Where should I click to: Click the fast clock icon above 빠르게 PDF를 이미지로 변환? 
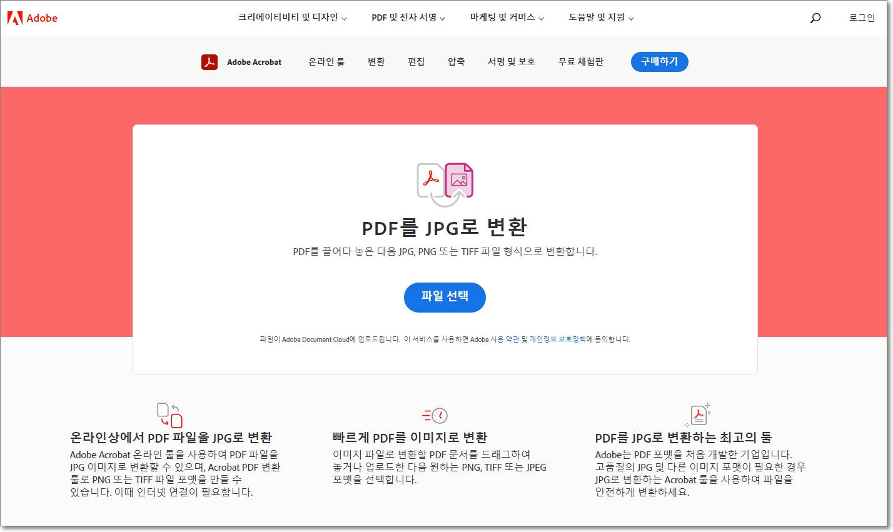[435, 415]
